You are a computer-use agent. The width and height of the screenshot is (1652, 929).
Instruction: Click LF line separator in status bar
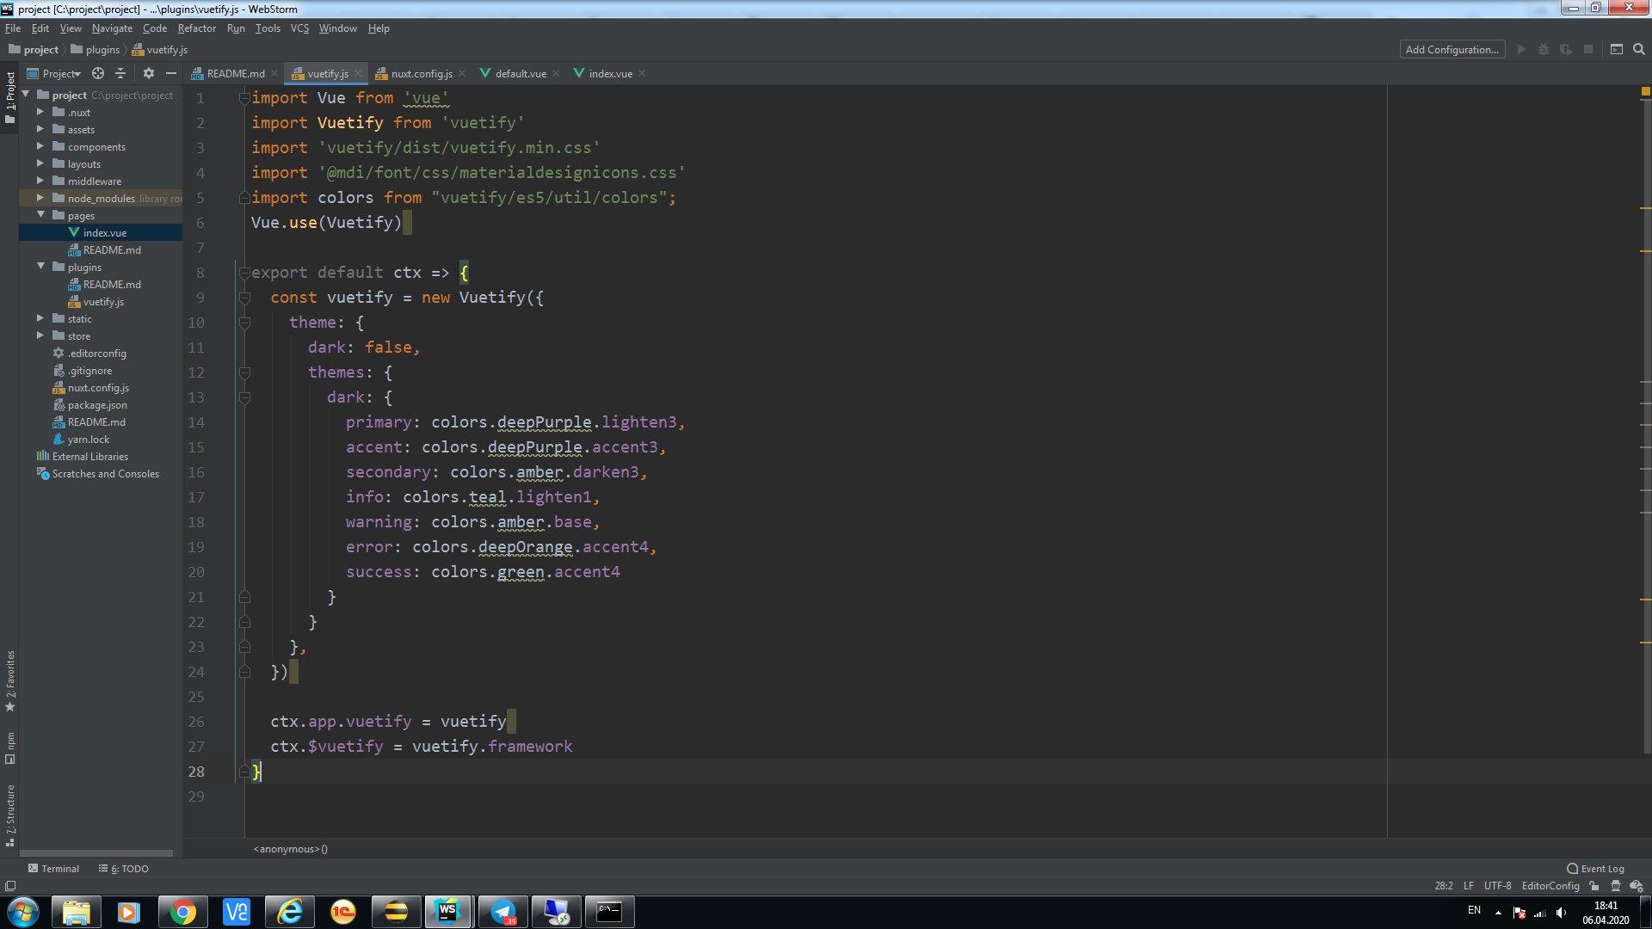click(1469, 886)
